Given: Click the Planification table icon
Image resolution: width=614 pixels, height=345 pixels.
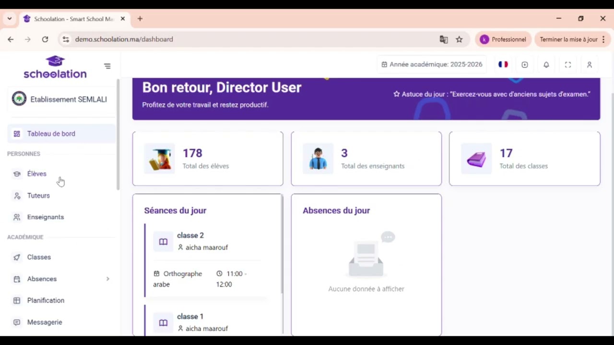Looking at the screenshot, I should click(17, 300).
